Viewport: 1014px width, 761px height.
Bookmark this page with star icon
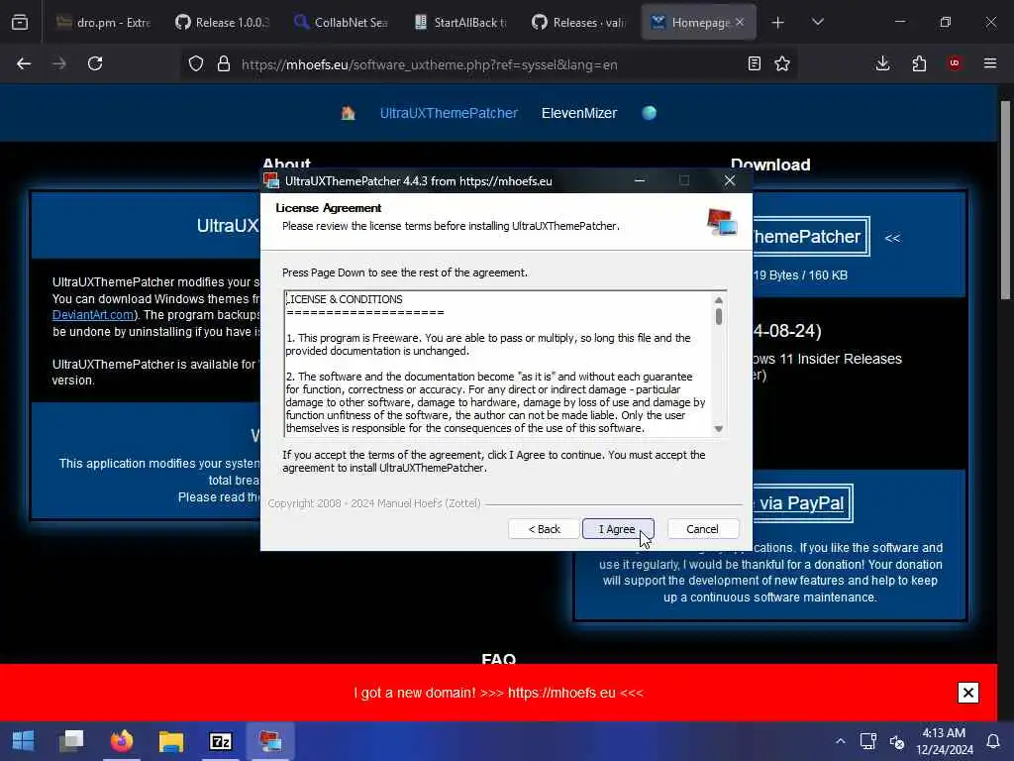point(782,63)
